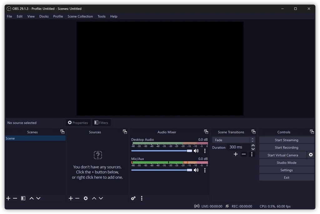Open the source Properties gear icon

tap(86, 198)
